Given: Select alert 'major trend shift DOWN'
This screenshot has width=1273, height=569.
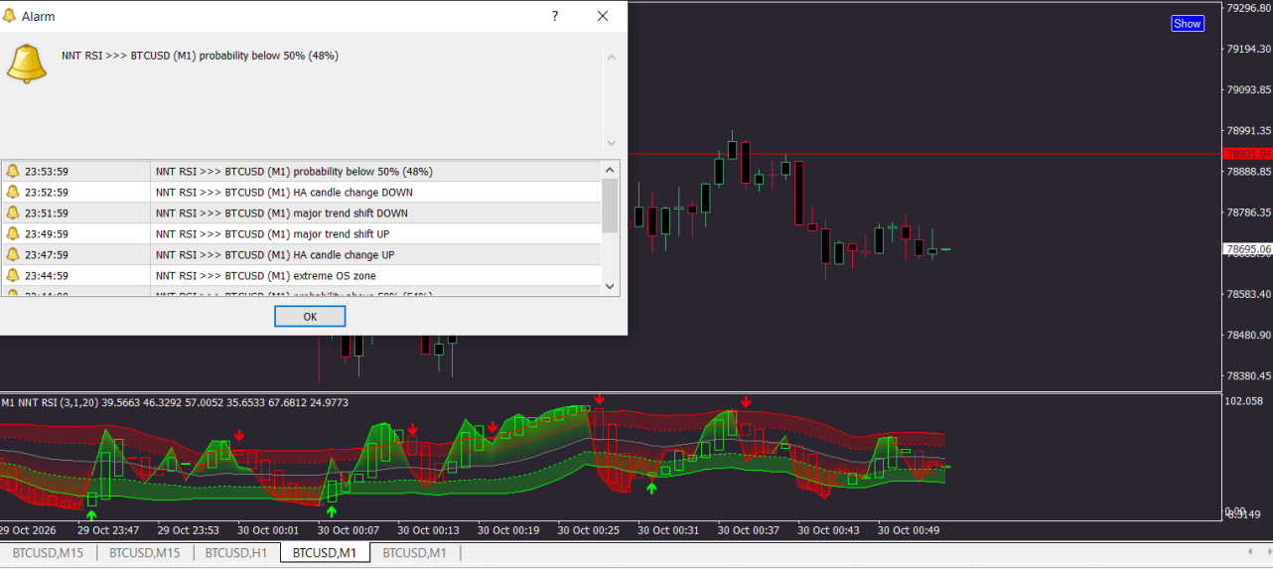Looking at the screenshot, I should click(x=282, y=213).
